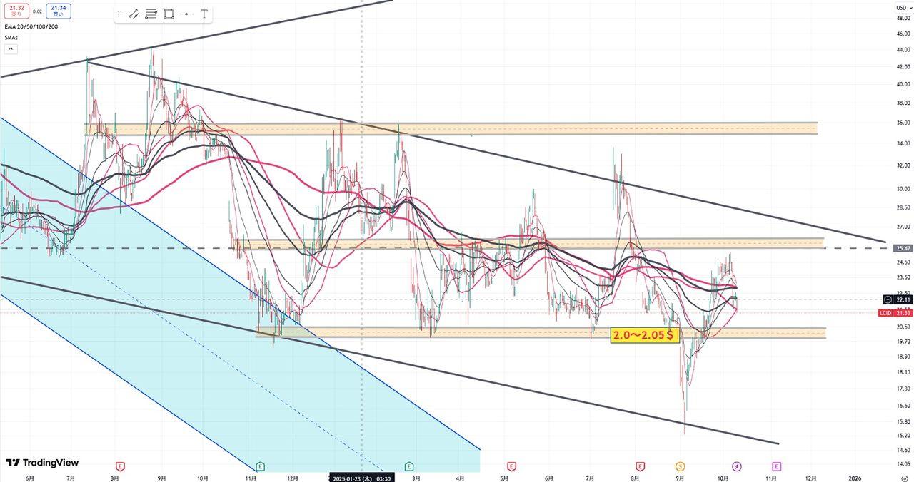
Task: Grab the drawing toolbar drag handle
Action: (x=119, y=14)
